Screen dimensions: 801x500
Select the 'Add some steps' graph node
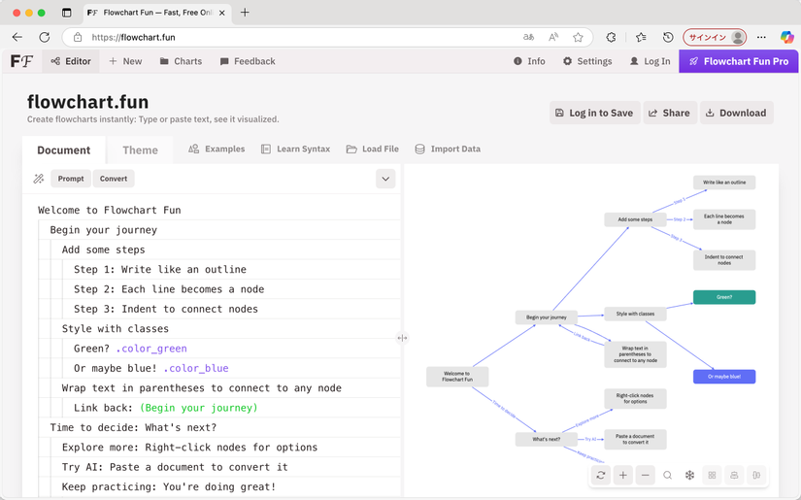[635, 219]
